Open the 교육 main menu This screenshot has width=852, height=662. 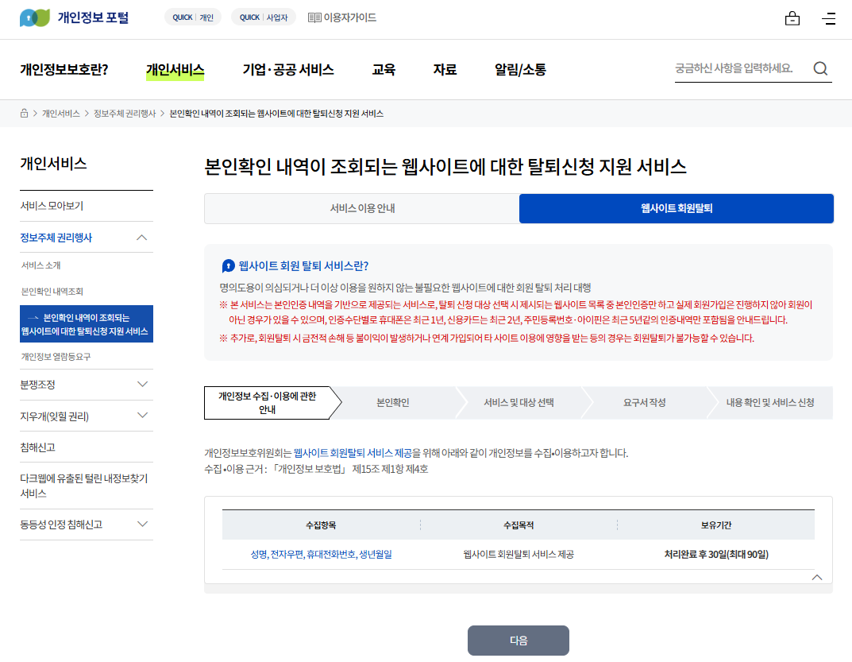[x=384, y=70]
